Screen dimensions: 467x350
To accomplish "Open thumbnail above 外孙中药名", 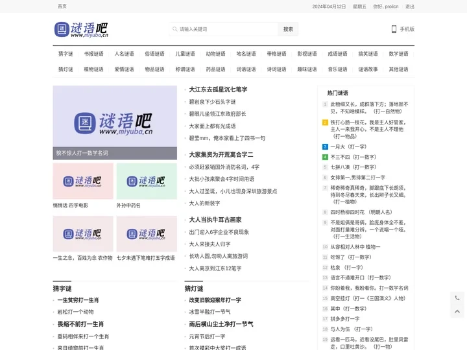I will point(147,181).
